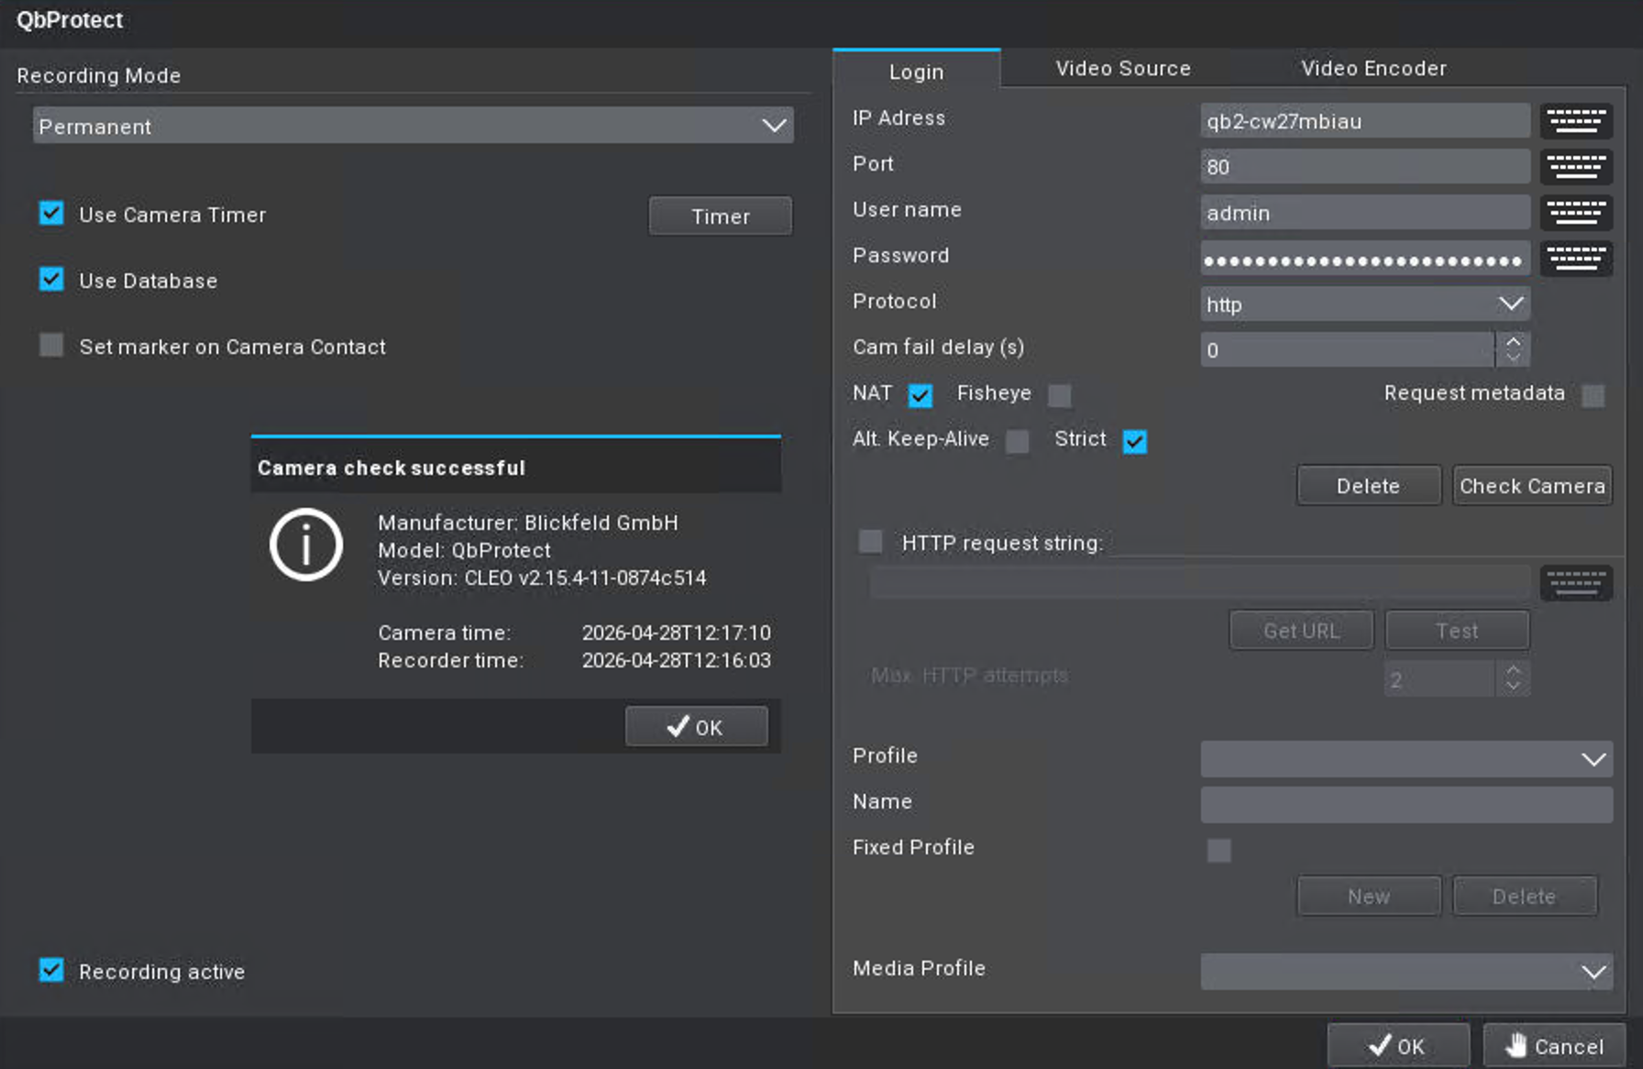The height and width of the screenshot is (1069, 1643).
Task: Toggle Recording active checkbox
Action: (51, 970)
